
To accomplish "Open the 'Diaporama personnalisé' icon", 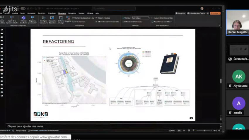I will click(x=33, y=19).
